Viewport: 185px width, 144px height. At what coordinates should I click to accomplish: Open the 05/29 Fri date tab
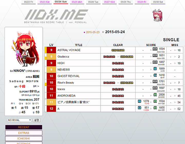point(142,2)
